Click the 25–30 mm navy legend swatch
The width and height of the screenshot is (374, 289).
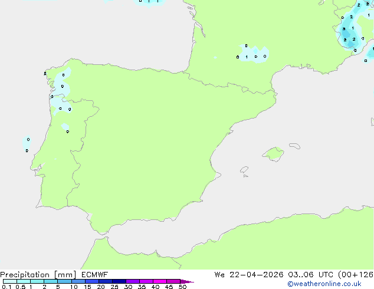click(x=119, y=281)
